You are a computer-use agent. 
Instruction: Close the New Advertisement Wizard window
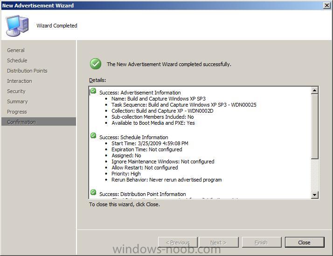[x=327, y=5]
